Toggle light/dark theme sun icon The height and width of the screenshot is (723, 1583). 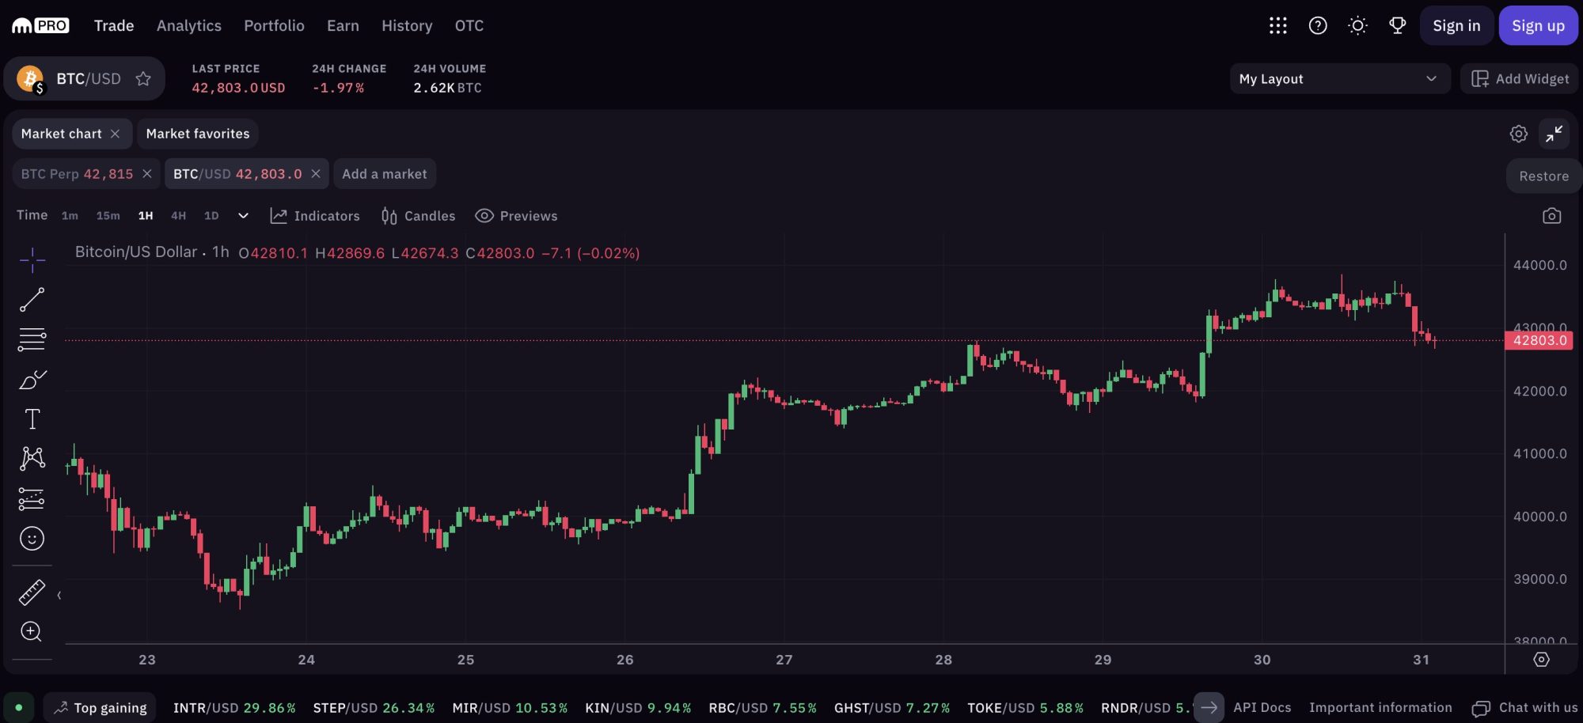click(1357, 25)
